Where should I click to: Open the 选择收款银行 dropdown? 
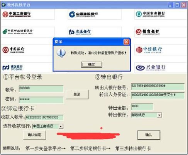click(61, 126)
